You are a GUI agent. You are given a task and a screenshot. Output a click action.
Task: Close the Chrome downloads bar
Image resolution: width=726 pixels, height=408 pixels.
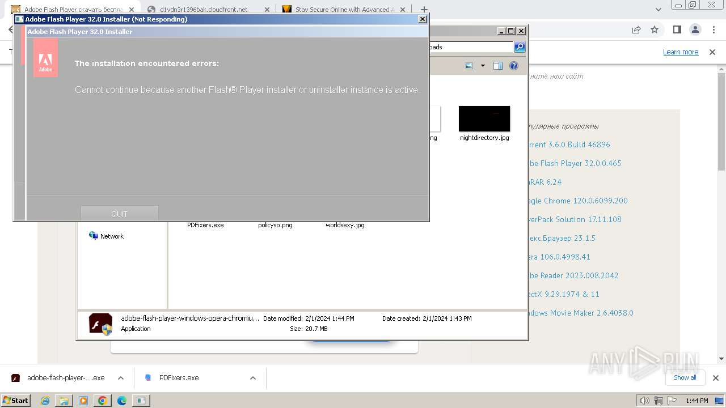pyautogui.click(x=715, y=378)
